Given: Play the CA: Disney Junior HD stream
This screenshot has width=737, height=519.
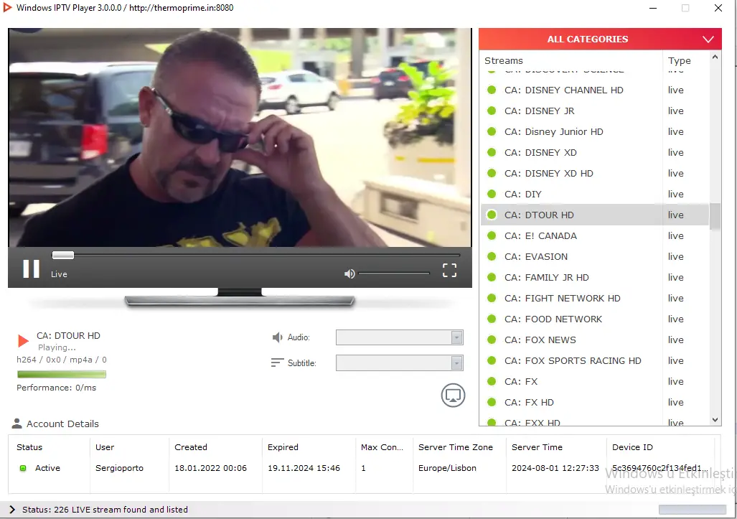Looking at the screenshot, I should pos(595,131).
